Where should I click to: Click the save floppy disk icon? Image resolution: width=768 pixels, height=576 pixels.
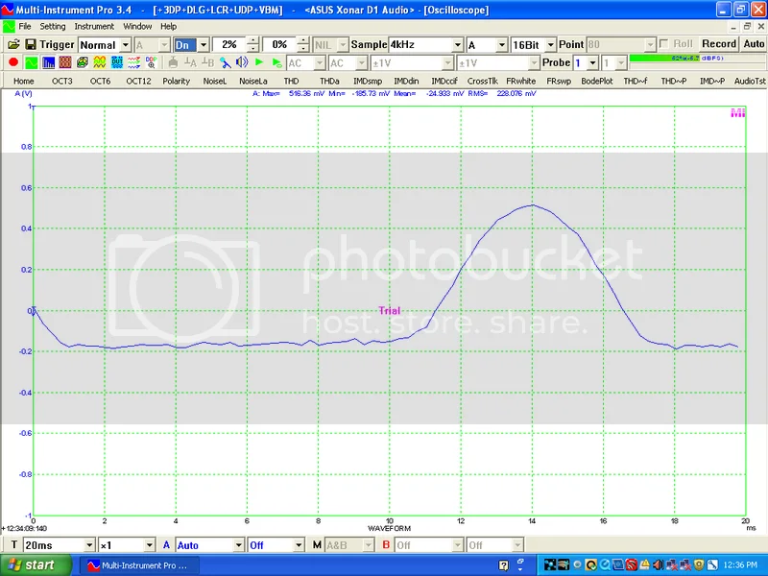[x=31, y=44]
